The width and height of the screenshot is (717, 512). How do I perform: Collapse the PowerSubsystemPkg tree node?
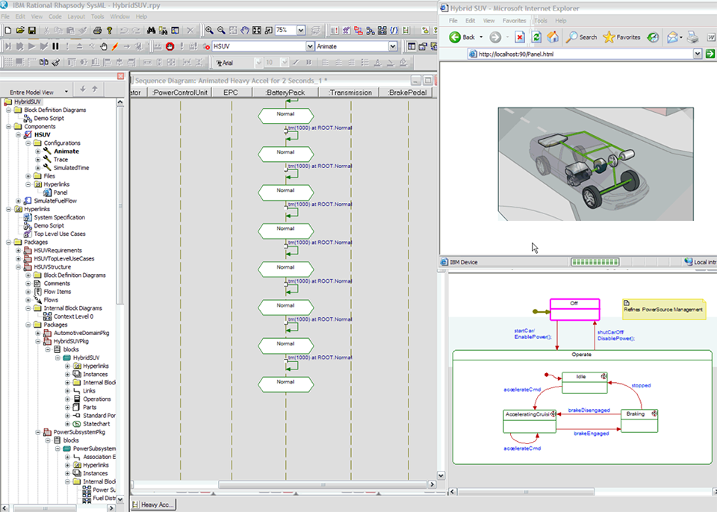(x=38, y=432)
